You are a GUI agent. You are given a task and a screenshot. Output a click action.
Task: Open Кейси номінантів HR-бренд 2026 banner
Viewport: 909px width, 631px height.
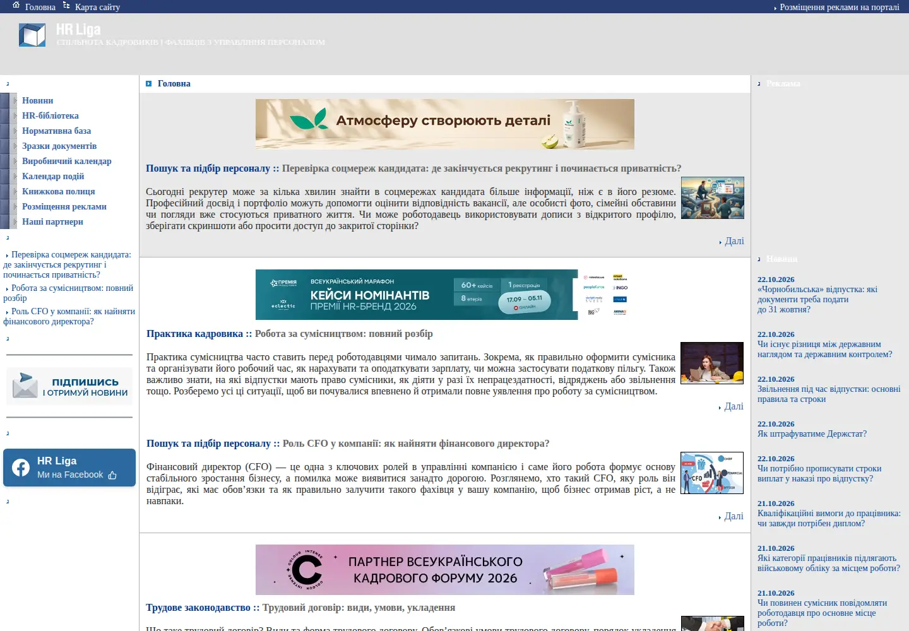click(445, 295)
